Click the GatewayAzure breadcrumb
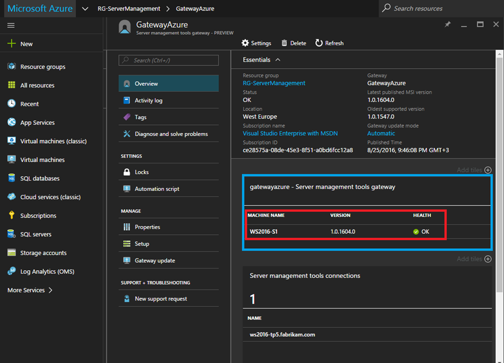 (x=195, y=9)
